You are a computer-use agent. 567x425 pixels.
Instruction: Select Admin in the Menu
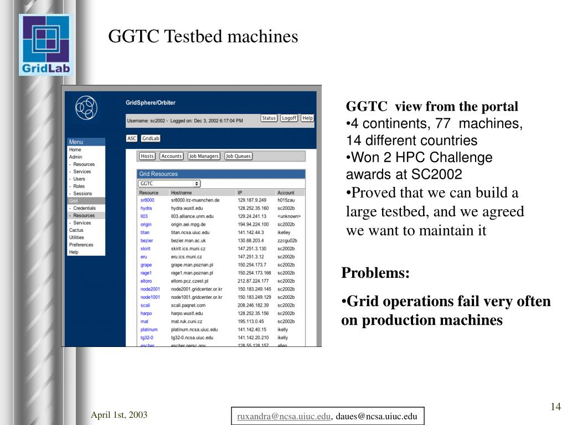point(75,157)
